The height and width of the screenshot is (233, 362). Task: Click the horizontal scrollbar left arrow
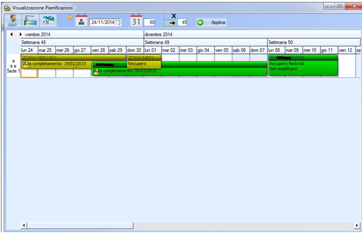coord(24,225)
